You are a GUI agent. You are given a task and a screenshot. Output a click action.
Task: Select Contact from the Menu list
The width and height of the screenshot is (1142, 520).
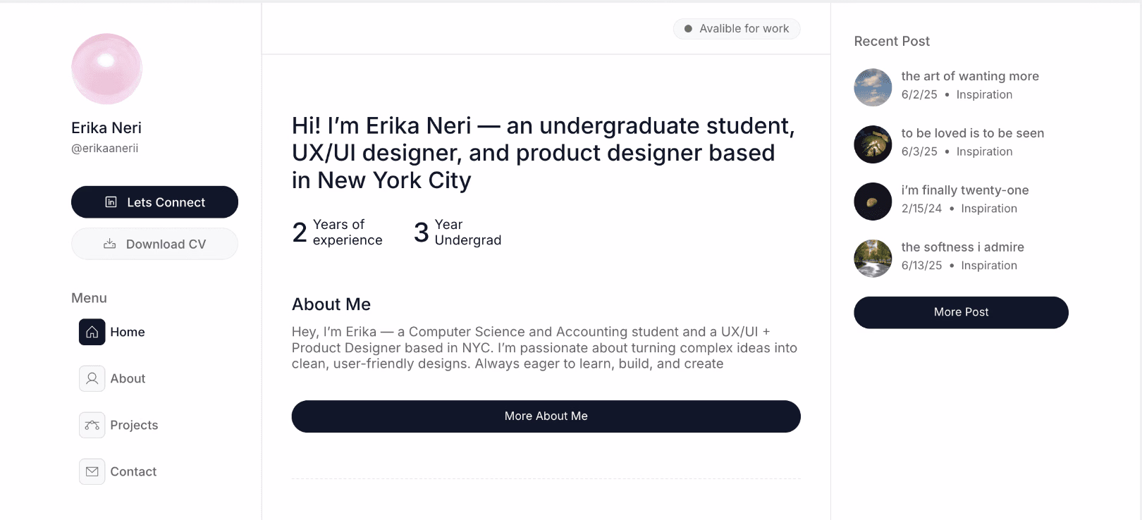[x=133, y=471]
